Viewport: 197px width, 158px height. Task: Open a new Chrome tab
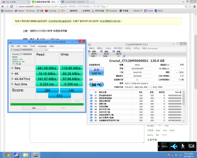click(92, 2)
